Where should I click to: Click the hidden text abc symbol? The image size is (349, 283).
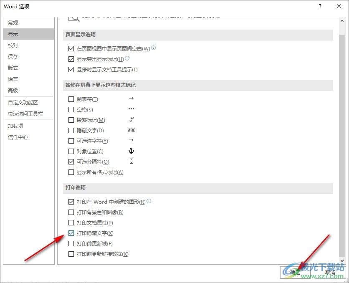click(132, 130)
